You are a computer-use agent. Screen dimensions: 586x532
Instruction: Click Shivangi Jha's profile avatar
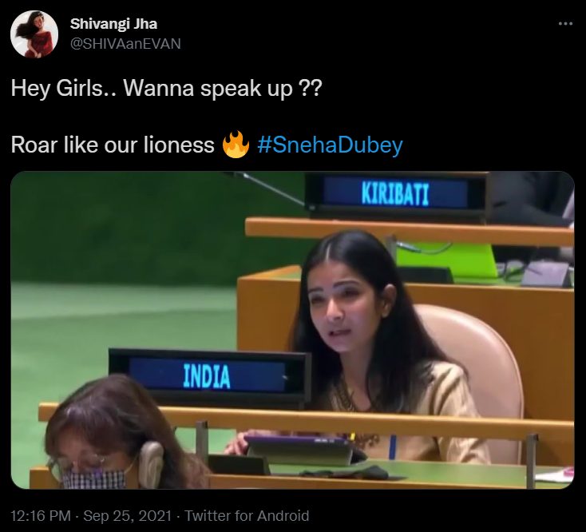click(x=34, y=34)
